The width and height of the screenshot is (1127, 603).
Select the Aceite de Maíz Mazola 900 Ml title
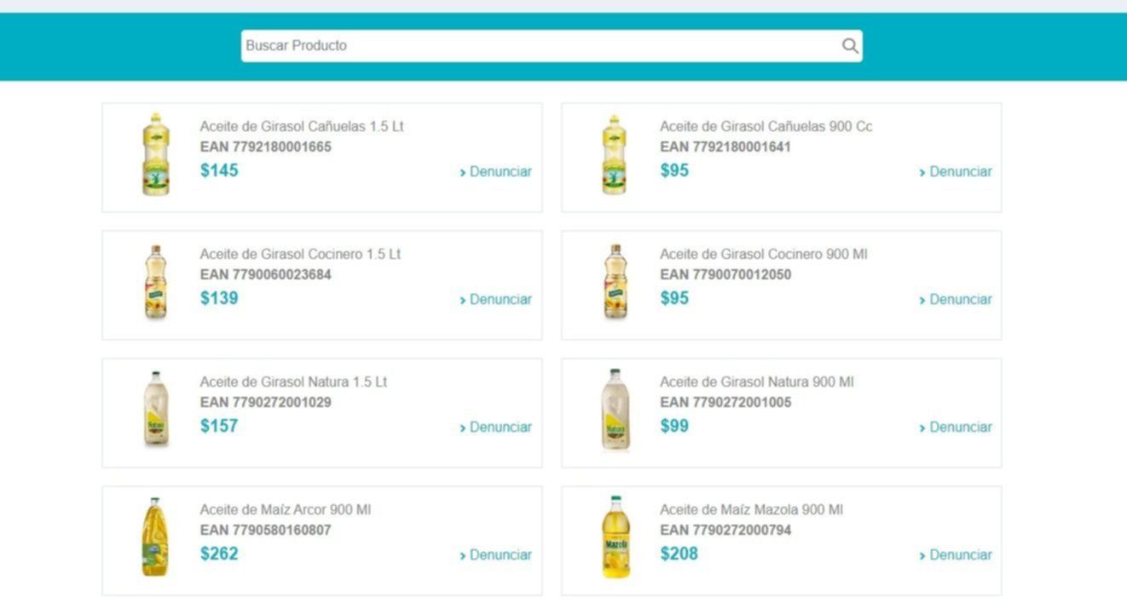tap(751, 510)
